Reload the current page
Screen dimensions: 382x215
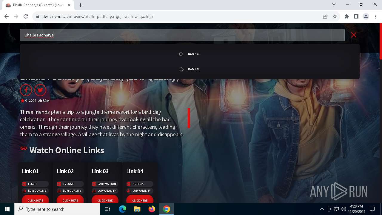pyautogui.click(x=26, y=16)
